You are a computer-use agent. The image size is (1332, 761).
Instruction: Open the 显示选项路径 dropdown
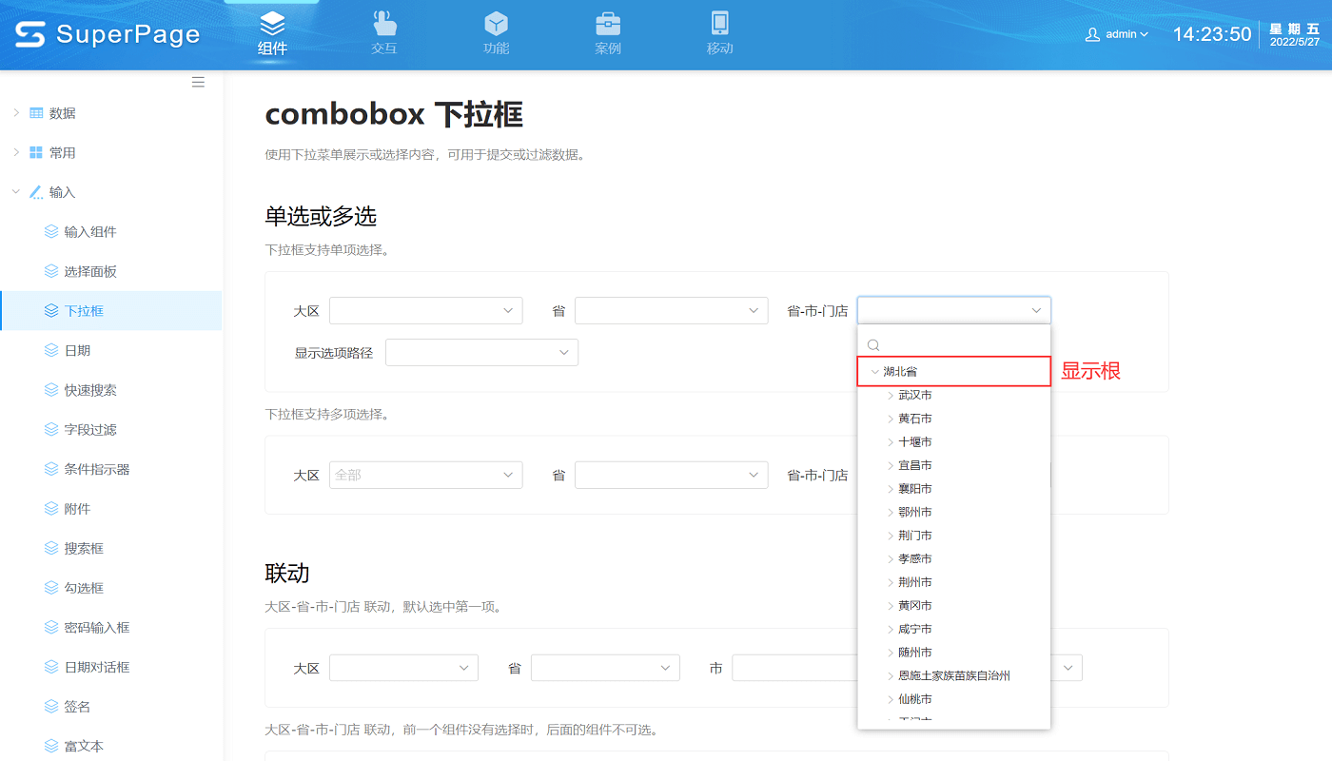click(481, 353)
